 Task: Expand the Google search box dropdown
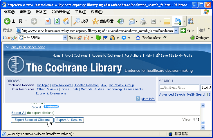(65, 38)
